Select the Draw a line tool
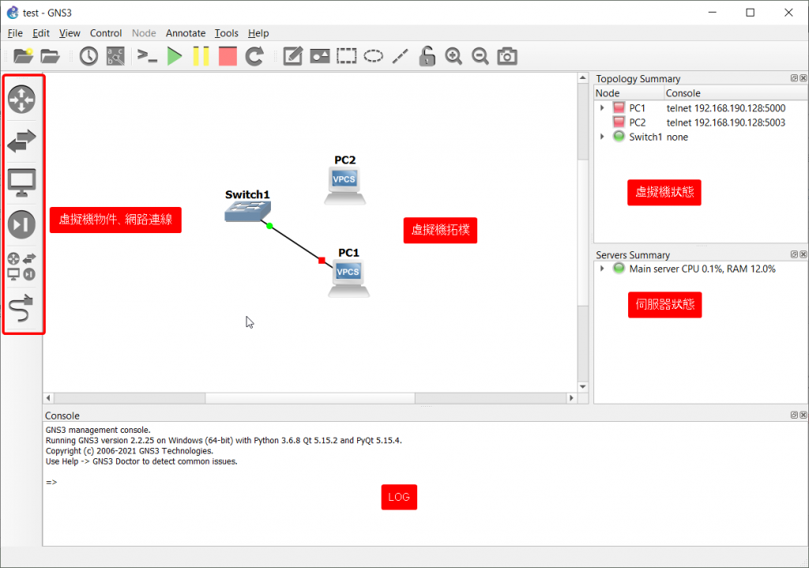 pos(401,56)
